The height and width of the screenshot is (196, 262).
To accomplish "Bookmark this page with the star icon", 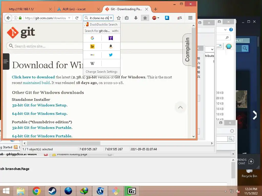I will pyautogui.click(x=119, y=18).
